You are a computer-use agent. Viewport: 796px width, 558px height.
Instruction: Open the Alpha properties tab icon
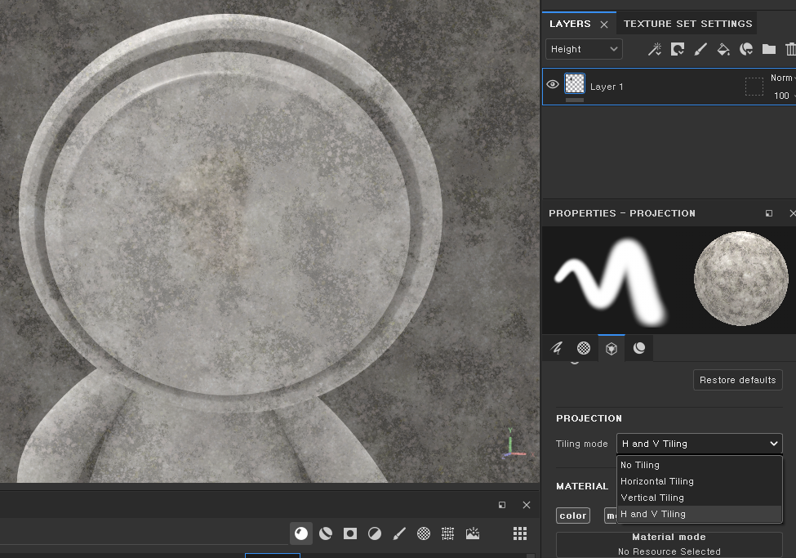584,348
